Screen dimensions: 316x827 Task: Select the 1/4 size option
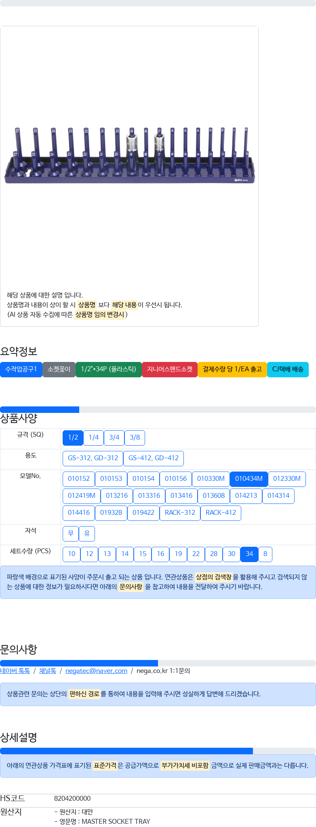pyautogui.click(x=93, y=438)
